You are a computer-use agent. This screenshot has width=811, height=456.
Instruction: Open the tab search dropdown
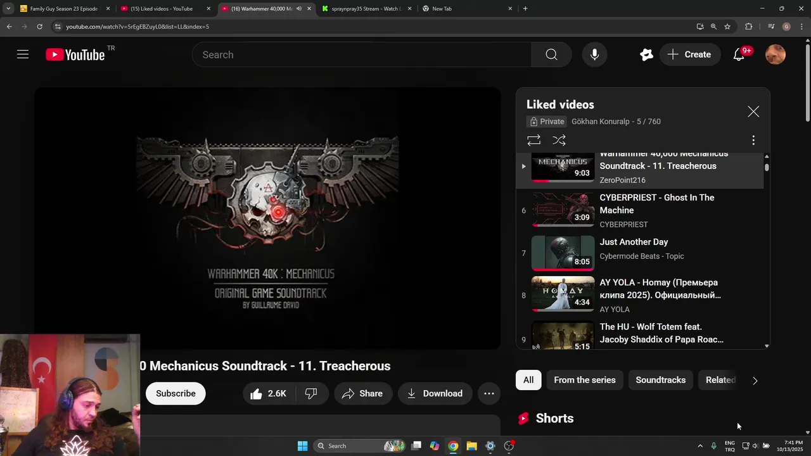point(8,9)
